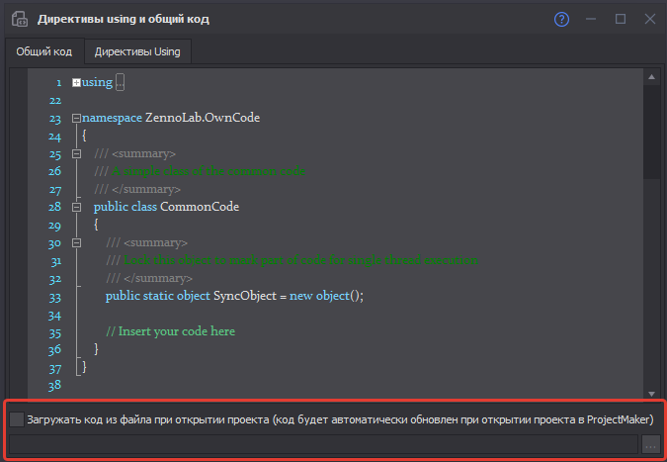This screenshot has width=667, height=462.
Task: Minimize the dialog window
Action: (591, 19)
